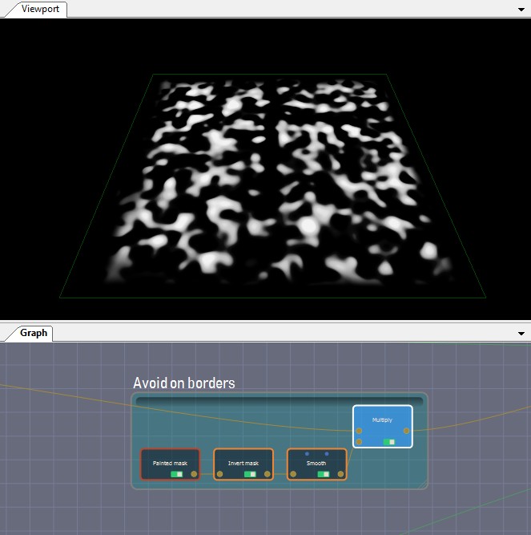Image resolution: width=531 pixels, height=535 pixels.
Task: Switch to the Graph tab
Action: 34,333
